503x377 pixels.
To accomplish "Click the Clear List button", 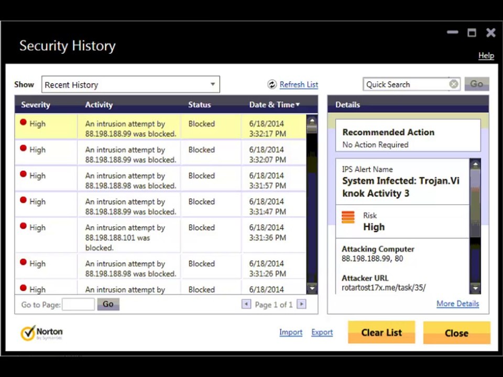I will (381, 332).
